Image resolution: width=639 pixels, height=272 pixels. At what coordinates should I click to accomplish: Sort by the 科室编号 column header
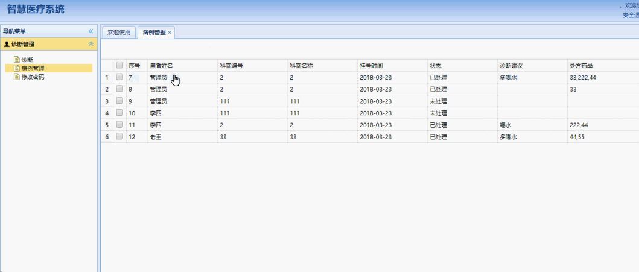[253, 65]
